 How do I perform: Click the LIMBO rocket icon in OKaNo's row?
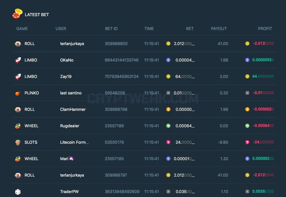coord(18,60)
